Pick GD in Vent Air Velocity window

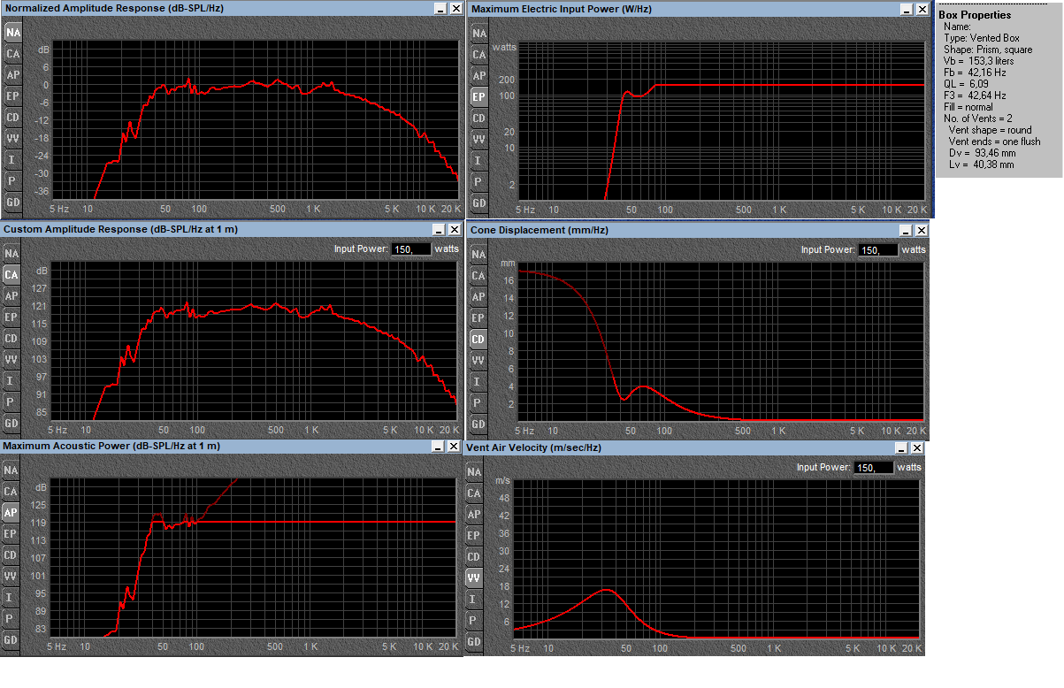tap(474, 642)
